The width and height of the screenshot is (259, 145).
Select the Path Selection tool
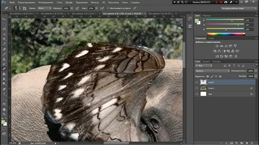pyautogui.click(x=4, y=99)
